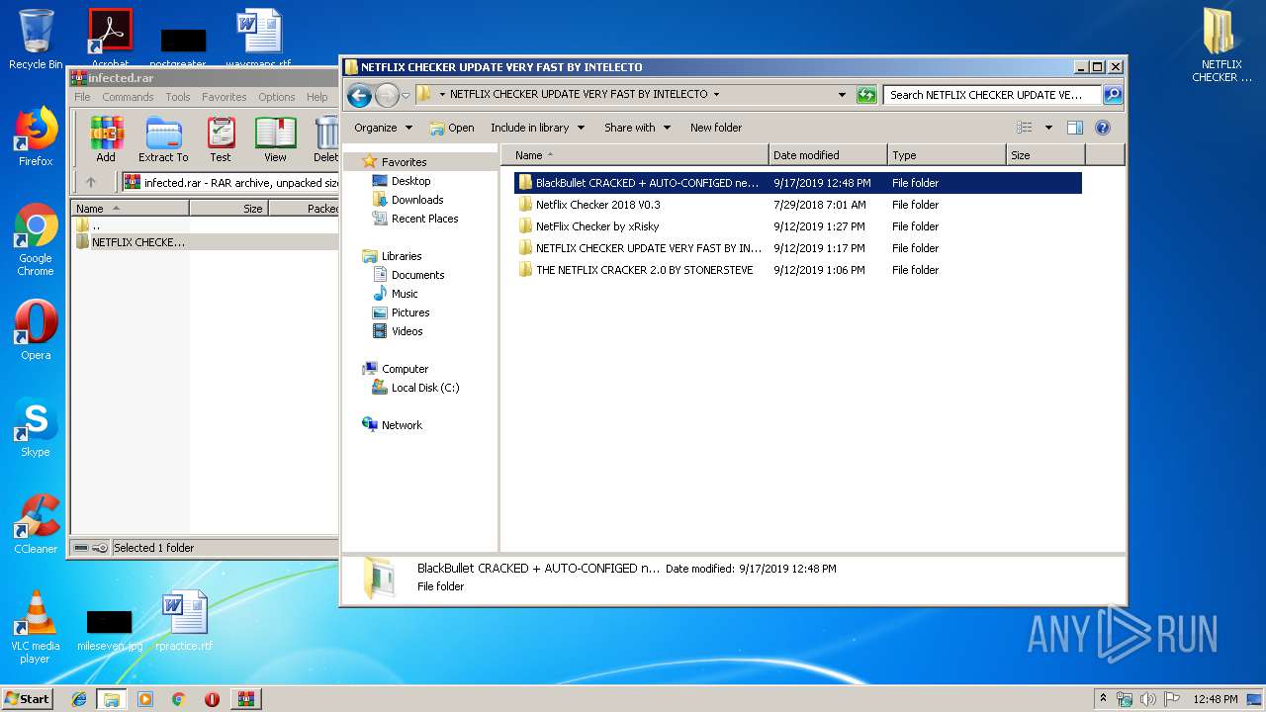Go up one folder level in WinRAR
This screenshot has width=1266, height=712.
point(91,182)
